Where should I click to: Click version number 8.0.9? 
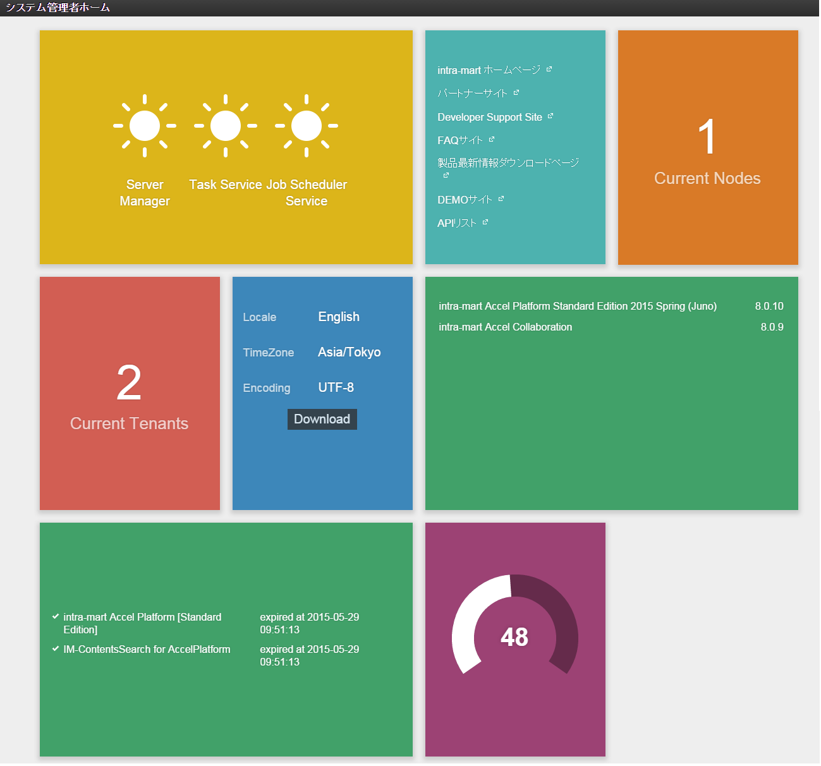(x=772, y=327)
